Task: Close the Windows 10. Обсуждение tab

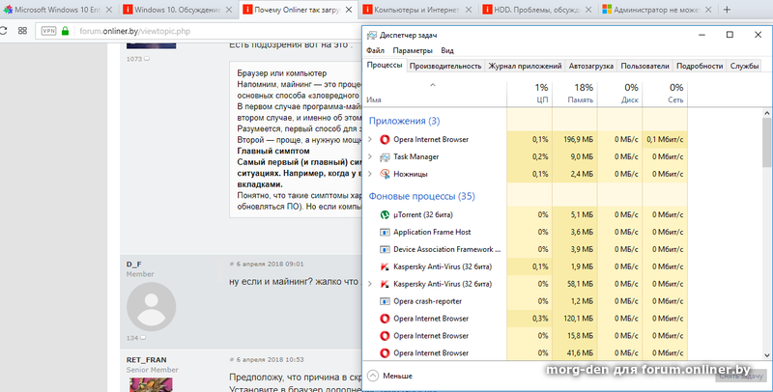Action: point(229,10)
